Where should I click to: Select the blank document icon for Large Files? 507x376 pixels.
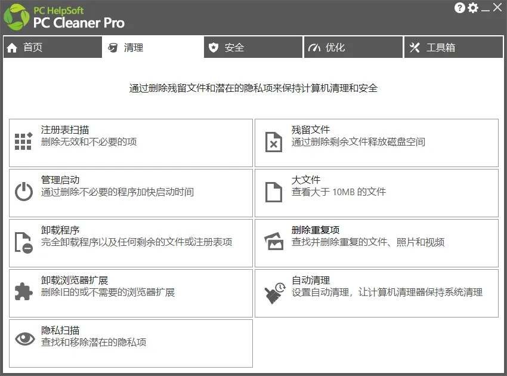click(273, 192)
